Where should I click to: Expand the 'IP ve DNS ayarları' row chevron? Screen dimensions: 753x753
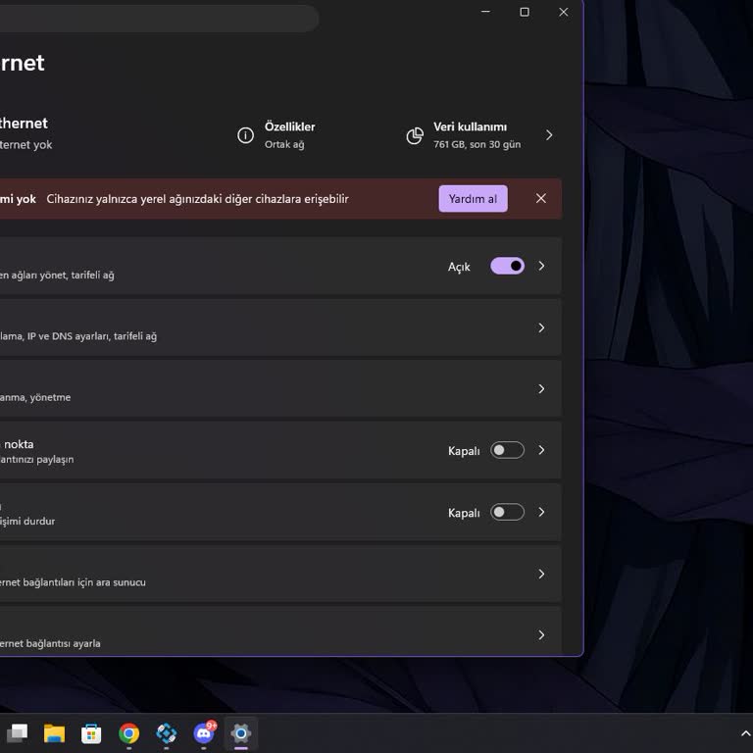tap(541, 327)
